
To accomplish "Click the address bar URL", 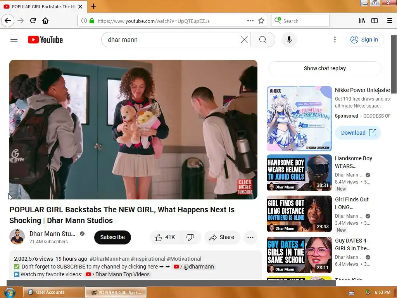I will (154, 21).
